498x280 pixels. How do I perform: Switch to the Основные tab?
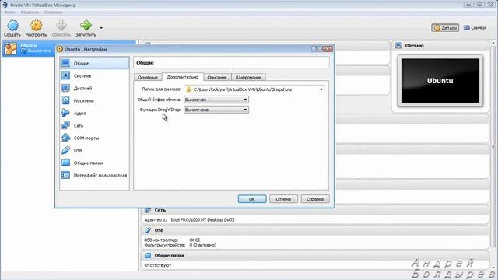click(148, 77)
